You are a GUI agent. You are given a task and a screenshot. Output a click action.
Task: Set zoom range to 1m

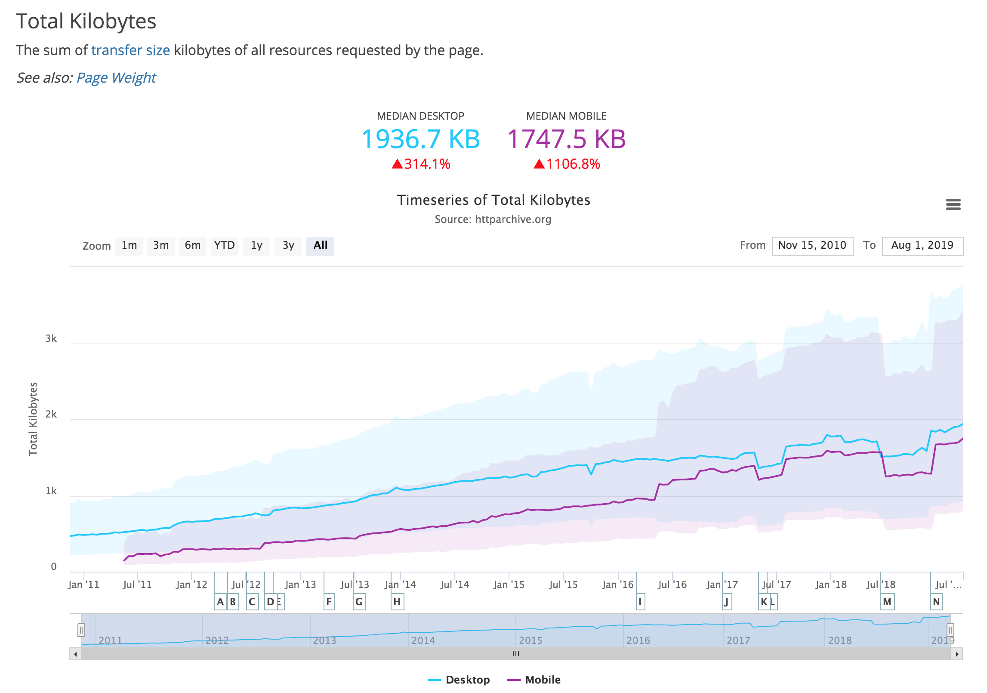click(129, 246)
